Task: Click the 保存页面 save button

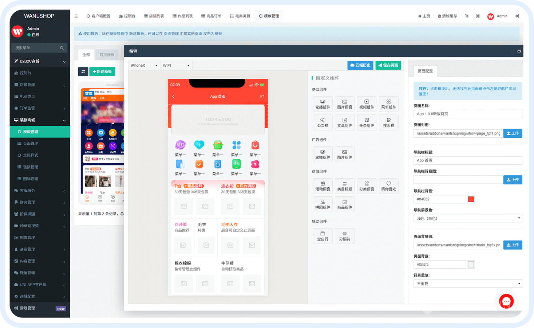Action: coord(388,65)
